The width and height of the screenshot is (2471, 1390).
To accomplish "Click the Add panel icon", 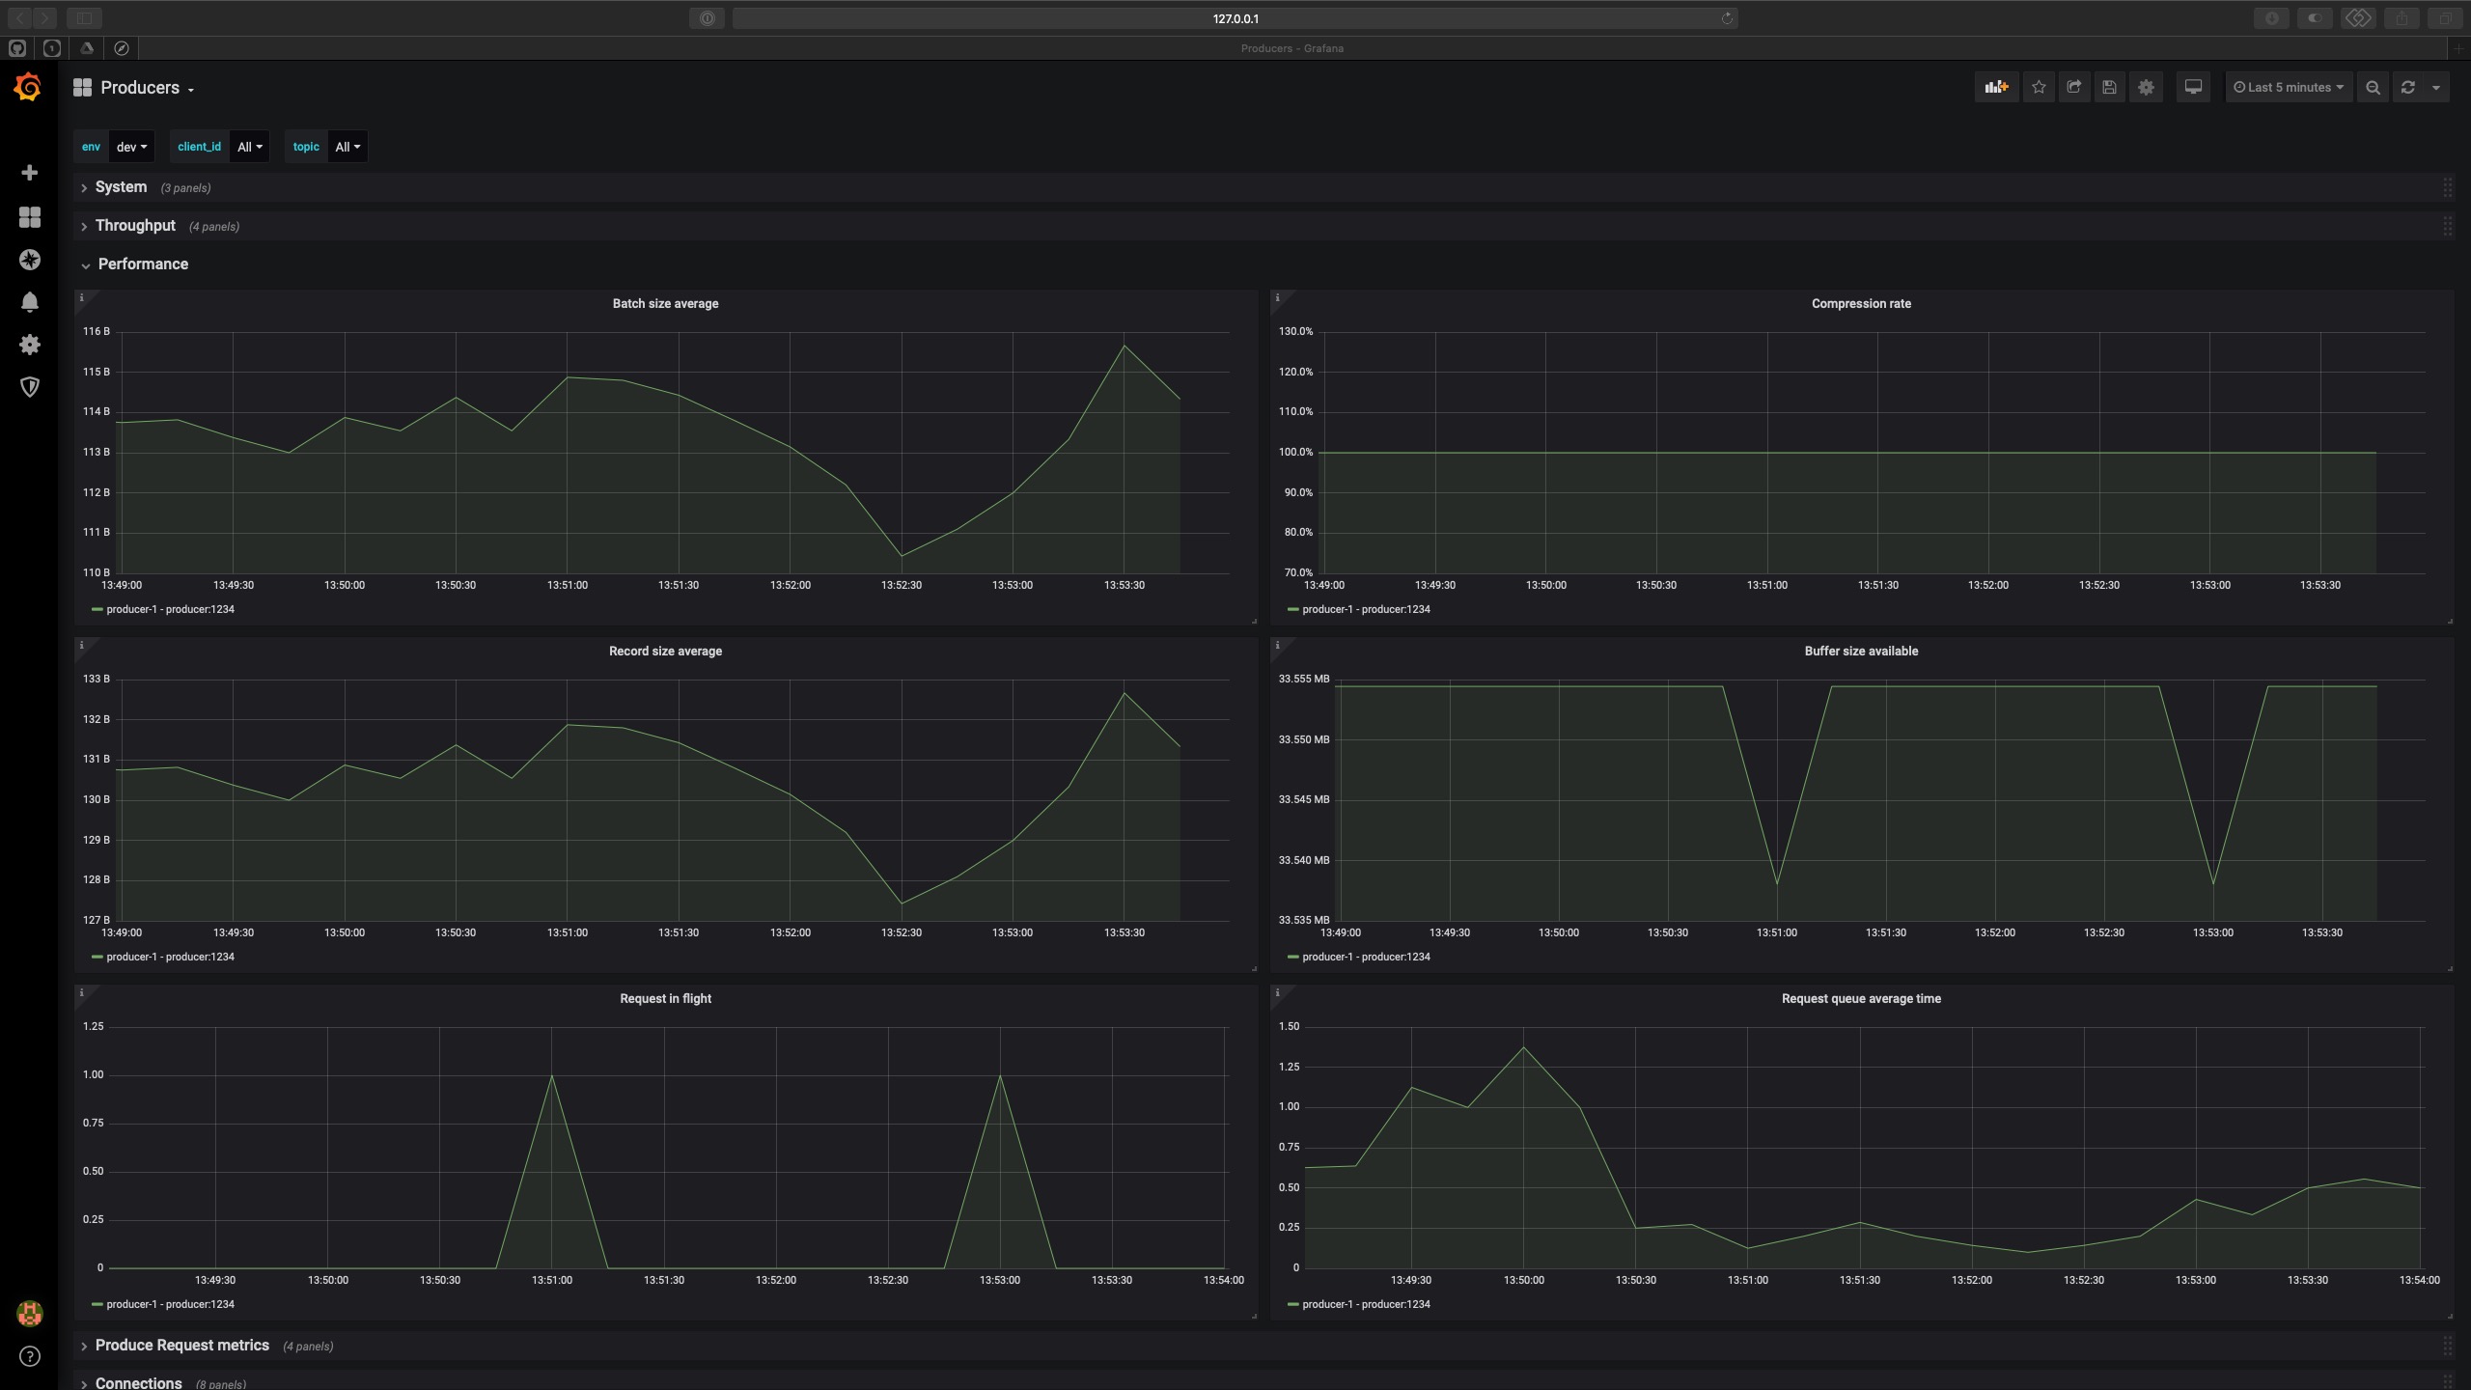I will point(1996,88).
